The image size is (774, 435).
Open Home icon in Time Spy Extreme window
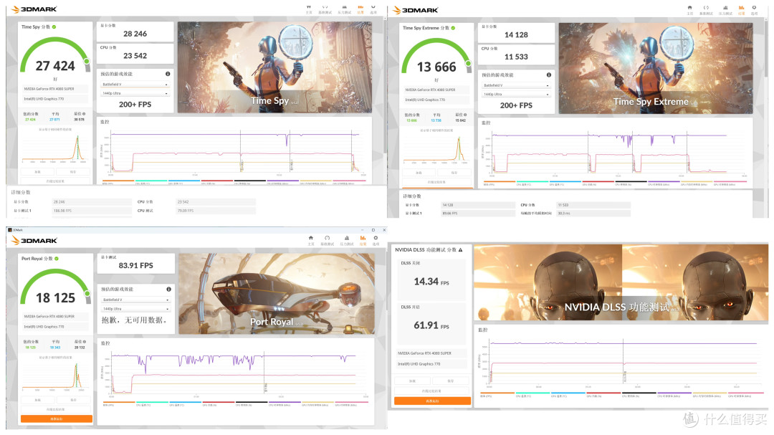[689, 7]
